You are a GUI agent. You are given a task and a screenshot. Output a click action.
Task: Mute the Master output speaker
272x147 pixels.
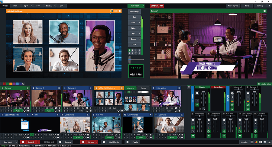point(197,105)
